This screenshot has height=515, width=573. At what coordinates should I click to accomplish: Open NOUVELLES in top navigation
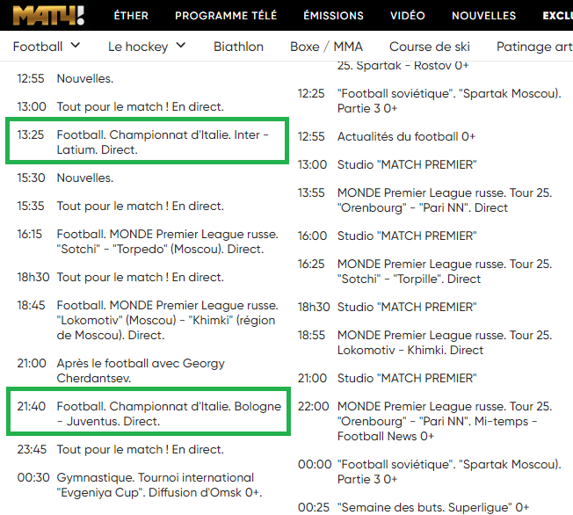click(484, 16)
